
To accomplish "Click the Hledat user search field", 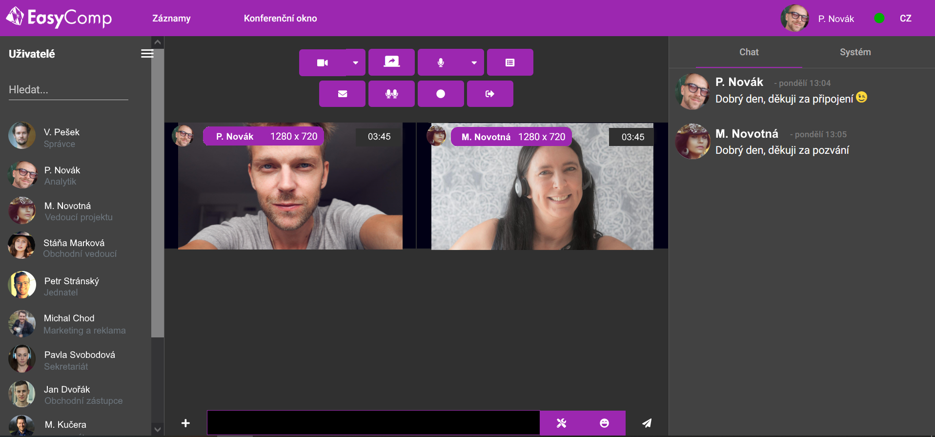I will (68, 90).
